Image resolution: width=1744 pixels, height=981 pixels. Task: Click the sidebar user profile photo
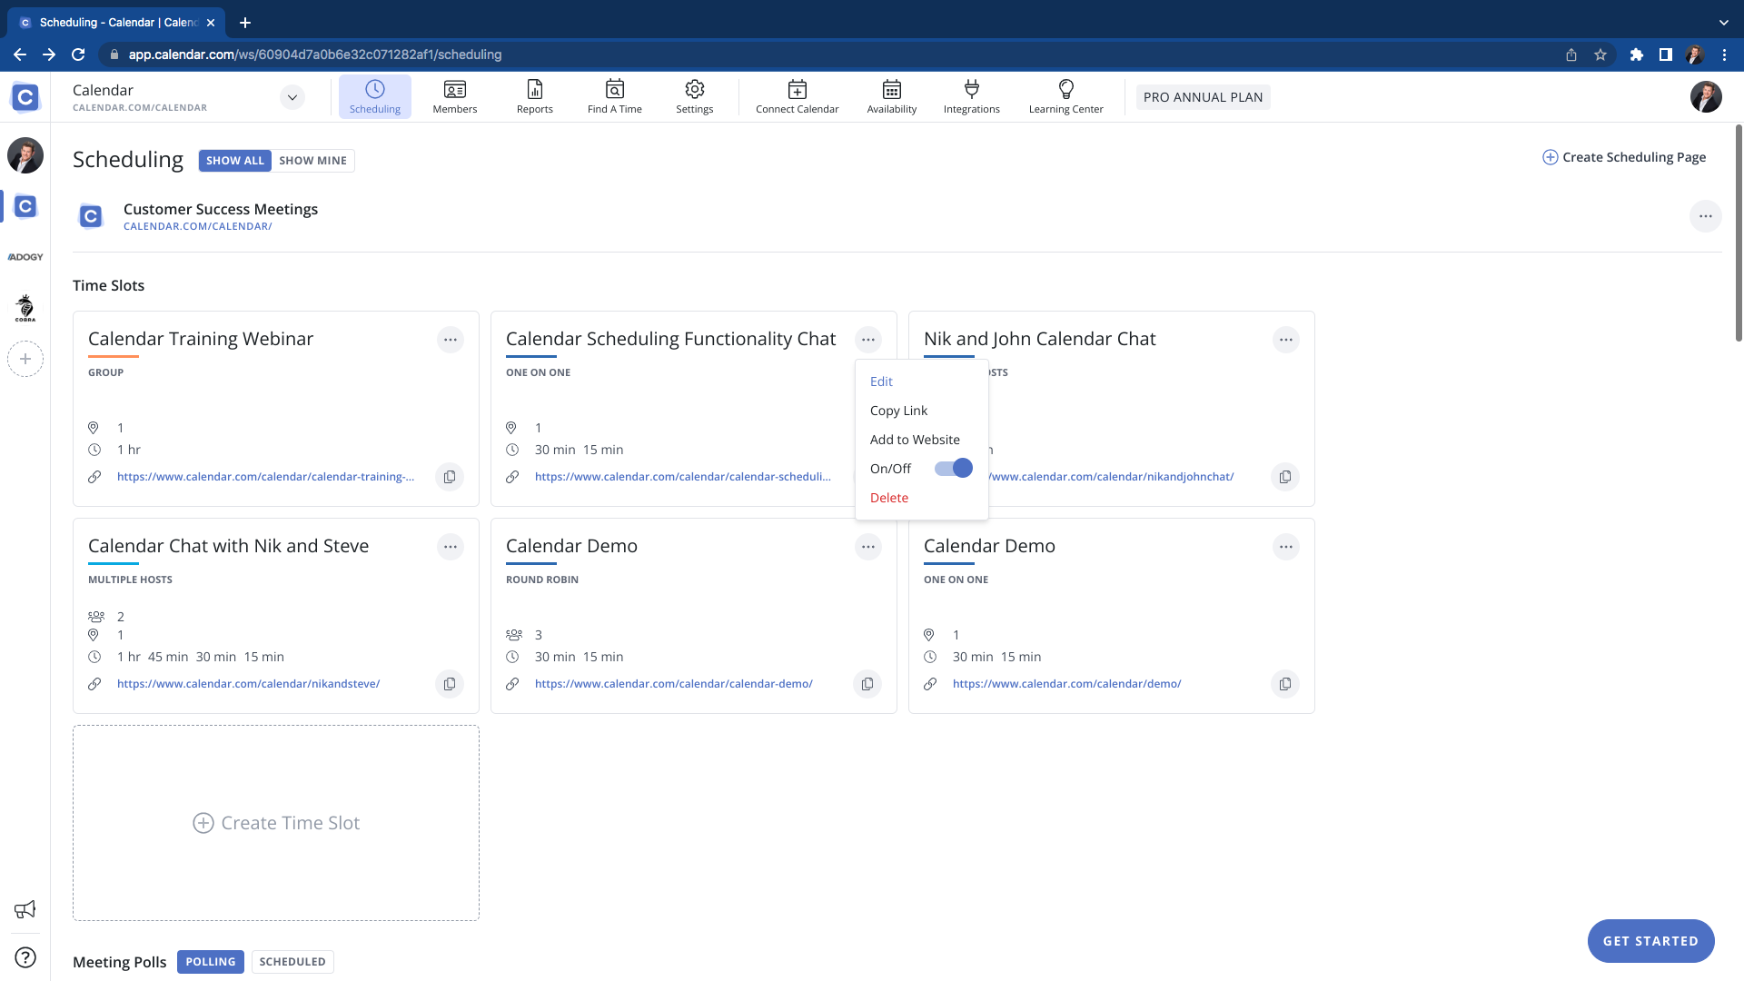[25, 155]
